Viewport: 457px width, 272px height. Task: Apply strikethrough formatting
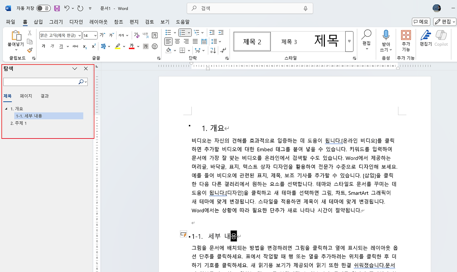tap(75, 46)
